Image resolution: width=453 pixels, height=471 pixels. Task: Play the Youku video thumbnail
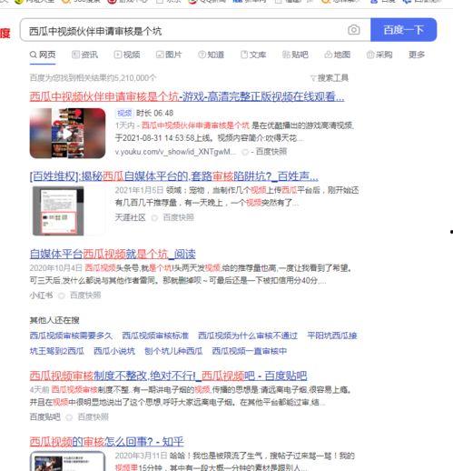pyautogui.click(x=67, y=133)
